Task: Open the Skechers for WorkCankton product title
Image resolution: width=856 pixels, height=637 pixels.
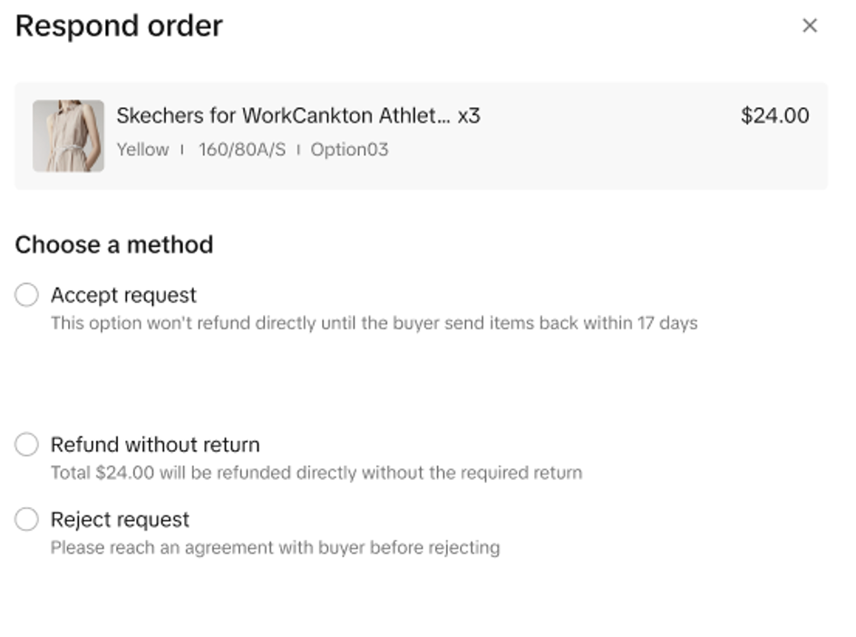Action: pos(283,116)
